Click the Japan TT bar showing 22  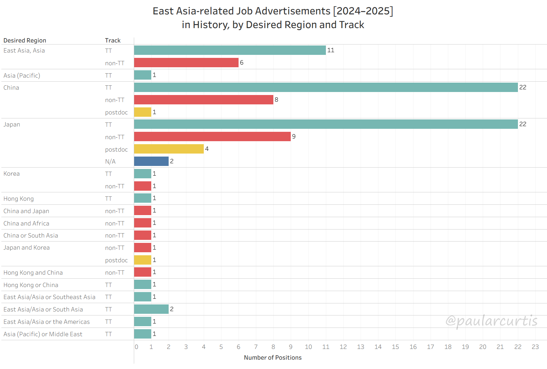point(326,124)
